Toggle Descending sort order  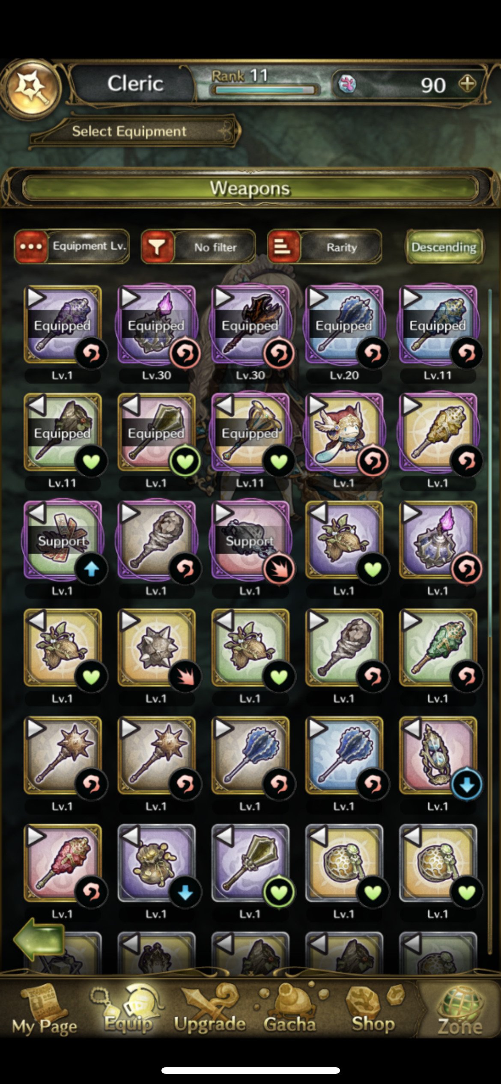pos(444,247)
